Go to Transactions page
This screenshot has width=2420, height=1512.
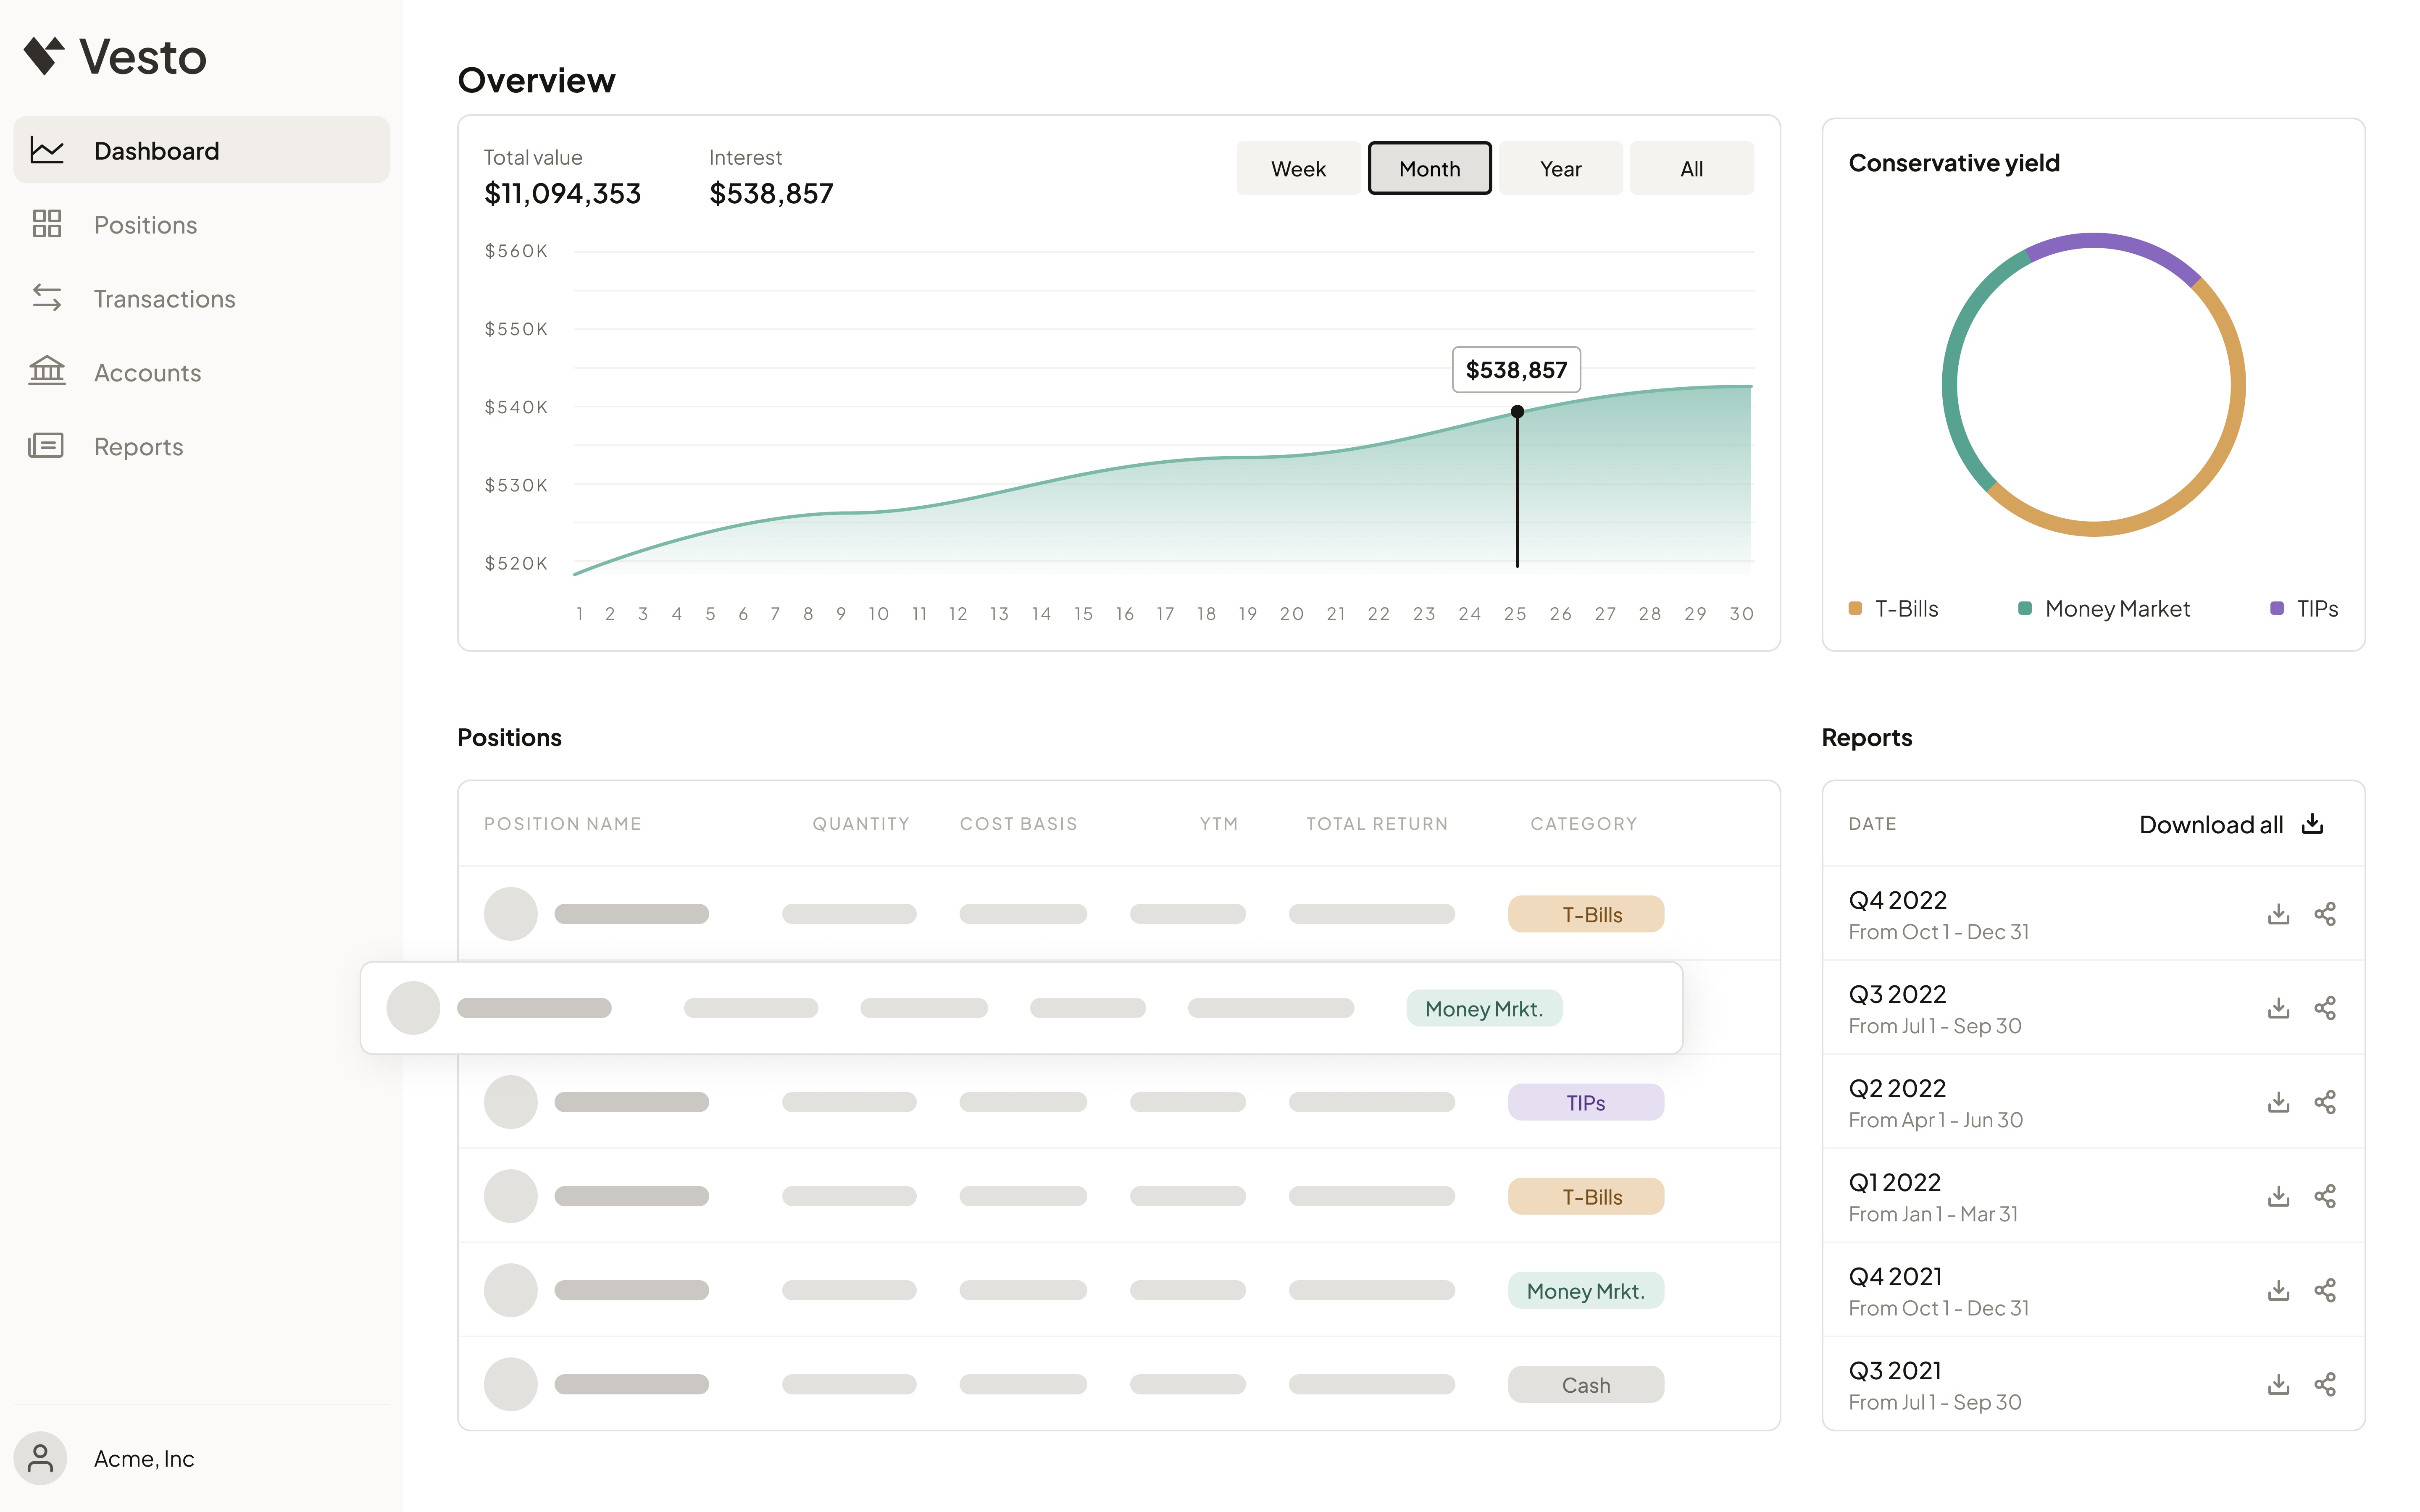click(164, 299)
